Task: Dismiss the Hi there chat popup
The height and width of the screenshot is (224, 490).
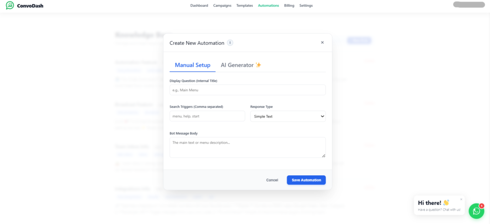Action: tap(461, 199)
